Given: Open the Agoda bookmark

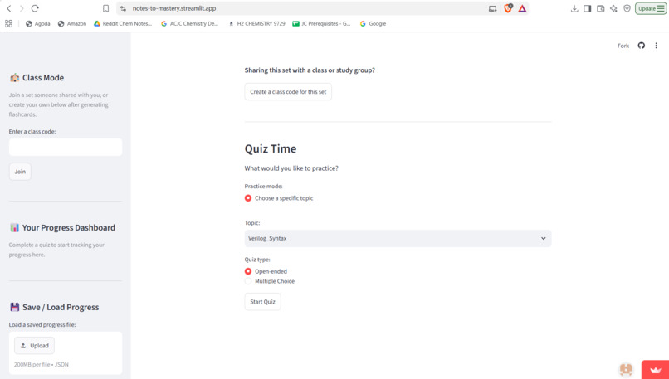Looking at the screenshot, I should (38, 24).
